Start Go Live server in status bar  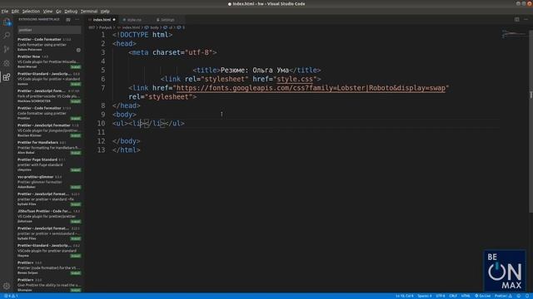click(483, 296)
